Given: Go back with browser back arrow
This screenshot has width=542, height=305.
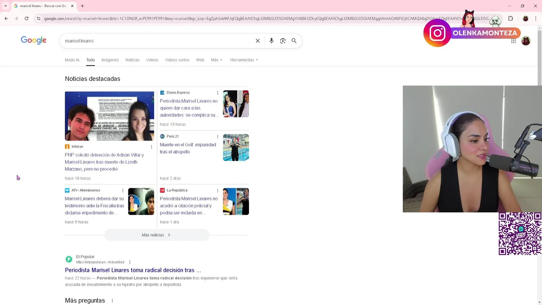Looking at the screenshot, I should (6, 19).
